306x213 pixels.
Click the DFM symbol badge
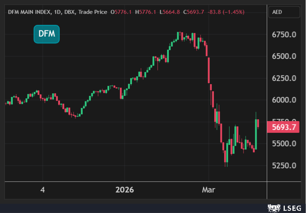point(46,34)
